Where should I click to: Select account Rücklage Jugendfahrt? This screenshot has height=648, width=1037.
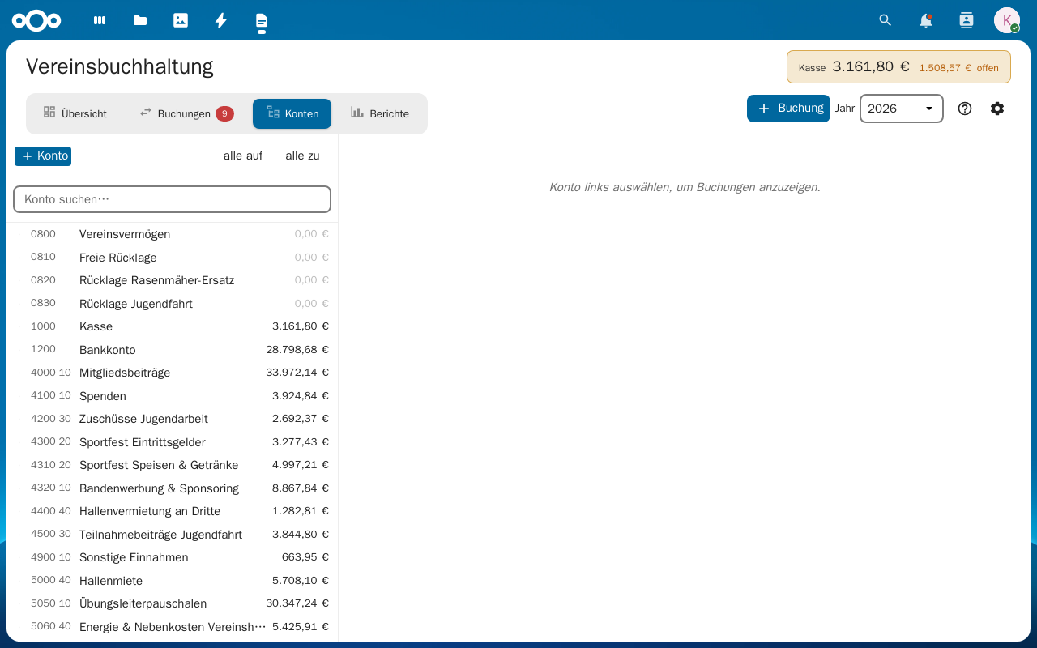(172, 304)
